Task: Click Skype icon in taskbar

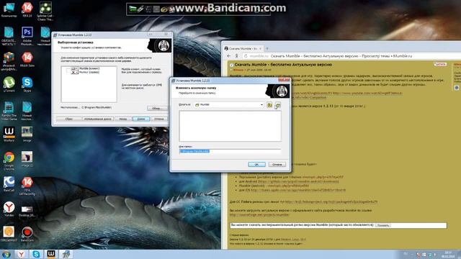Action: click(x=36, y=254)
